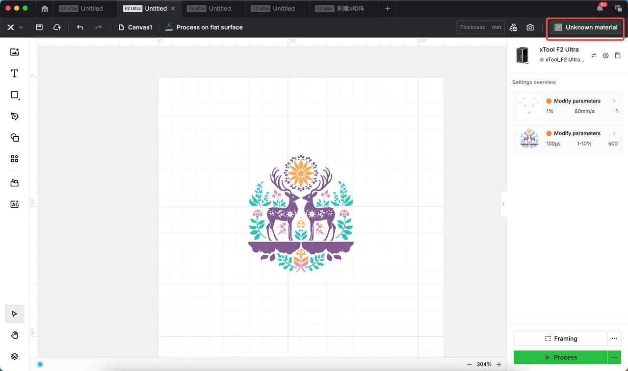Open the Canvas1 file name

[x=135, y=27]
